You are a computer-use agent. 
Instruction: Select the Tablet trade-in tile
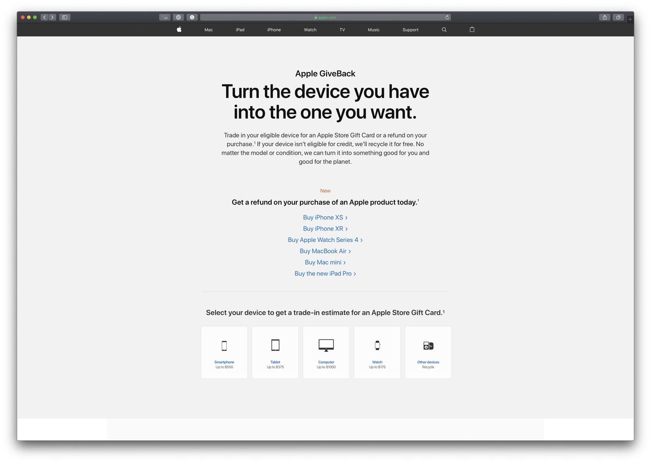tap(275, 352)
